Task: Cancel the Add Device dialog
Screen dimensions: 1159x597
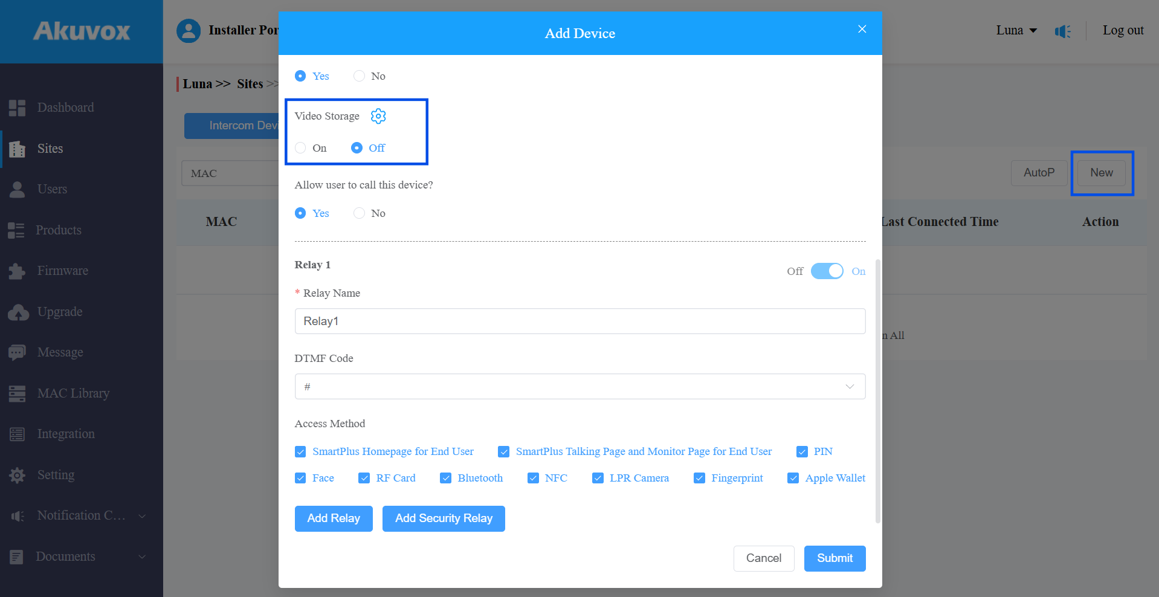Action: pyautogui.click(x=764, y=558)
